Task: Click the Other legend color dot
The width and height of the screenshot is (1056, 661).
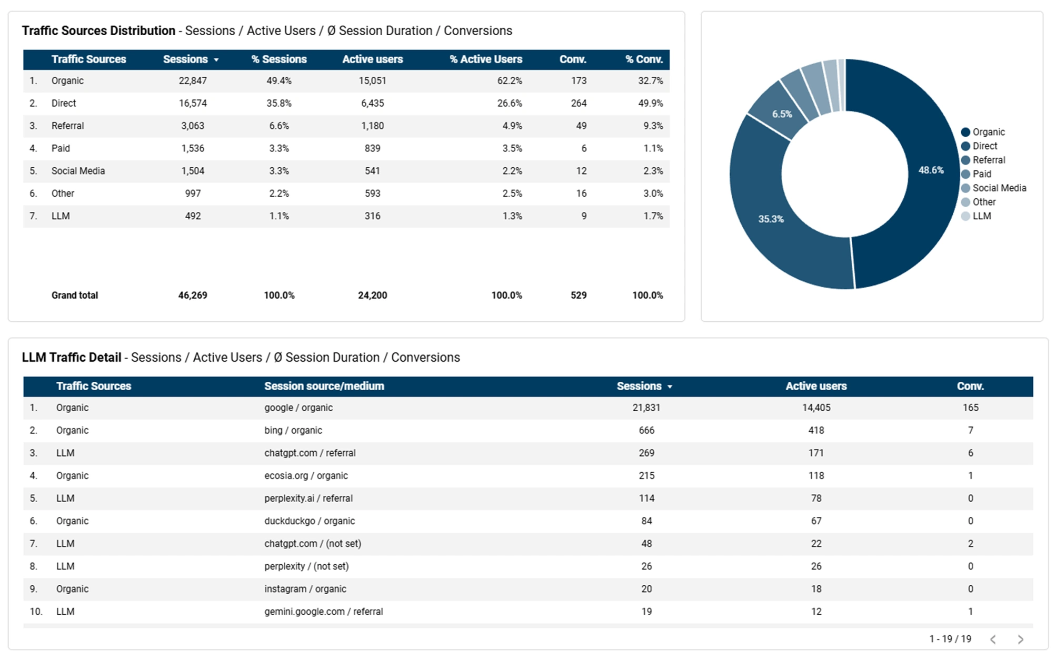Action: click(965, 202)
